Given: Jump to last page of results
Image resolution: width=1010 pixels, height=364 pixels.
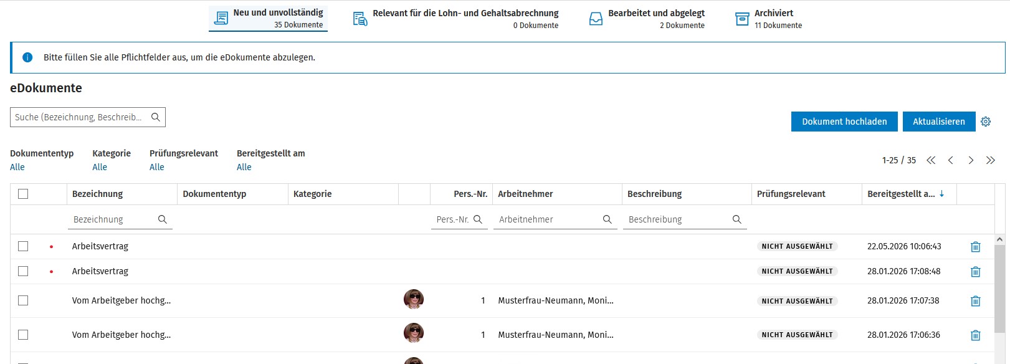Looking at the screenshot, I should (991, 160).
